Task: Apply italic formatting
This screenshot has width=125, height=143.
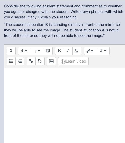Action: point(68,51)
